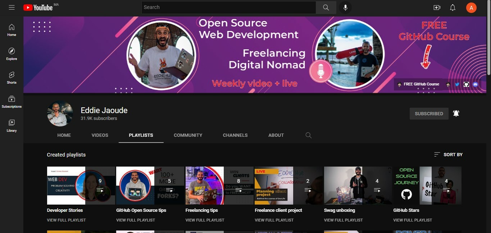Screen dimensions: 491x233
Task: Start voice search with microphone icon
Action: pyautogui.click(x=345, y=8)
